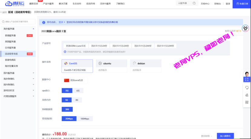The height and width of the screenshot is (139, 251).
Task: Click the QR code grid icon
Action: [x=247, y=102]
